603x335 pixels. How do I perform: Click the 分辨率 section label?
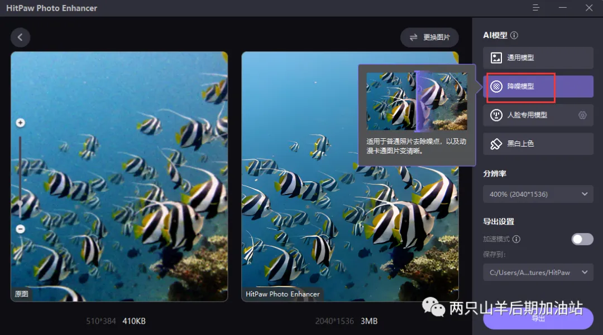click(495, 174)
